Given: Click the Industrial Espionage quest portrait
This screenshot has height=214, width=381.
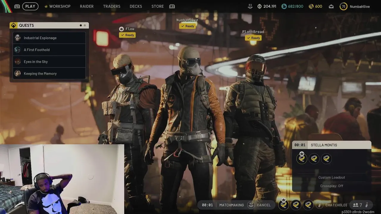Looking at the screenshot, I should (x=18, y=38).
